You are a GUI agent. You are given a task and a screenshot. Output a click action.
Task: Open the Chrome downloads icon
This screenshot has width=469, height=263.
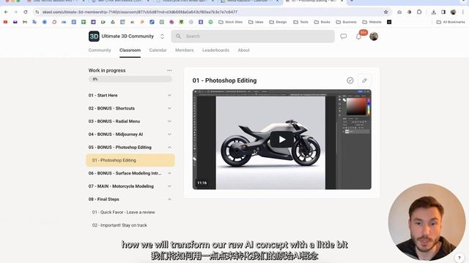tap(433, 12)
